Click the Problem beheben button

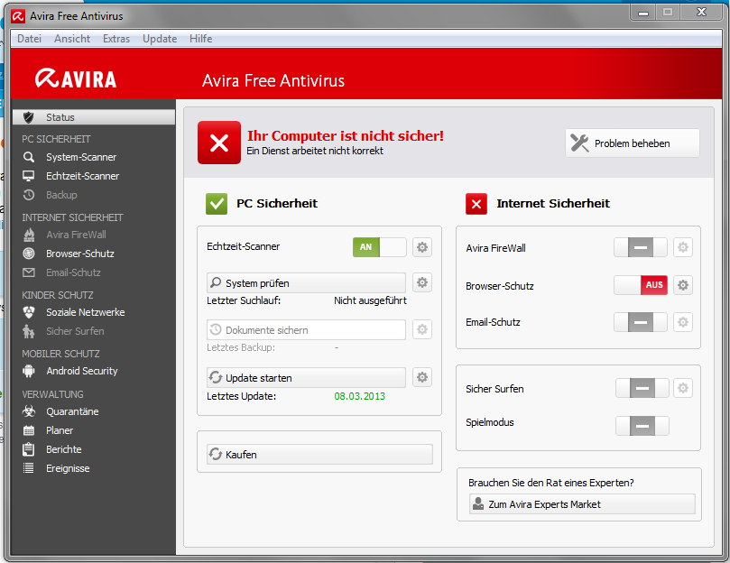coord(633,143)
